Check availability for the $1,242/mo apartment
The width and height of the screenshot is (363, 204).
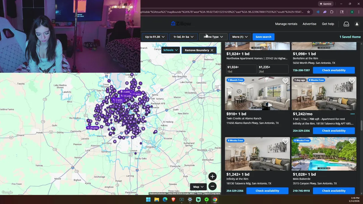point(334,131)
